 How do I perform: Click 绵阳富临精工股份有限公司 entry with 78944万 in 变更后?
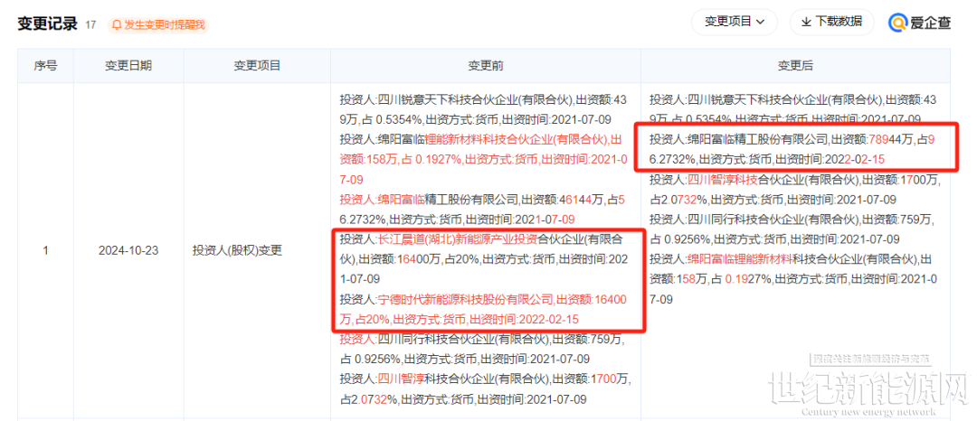click(792, 149)
